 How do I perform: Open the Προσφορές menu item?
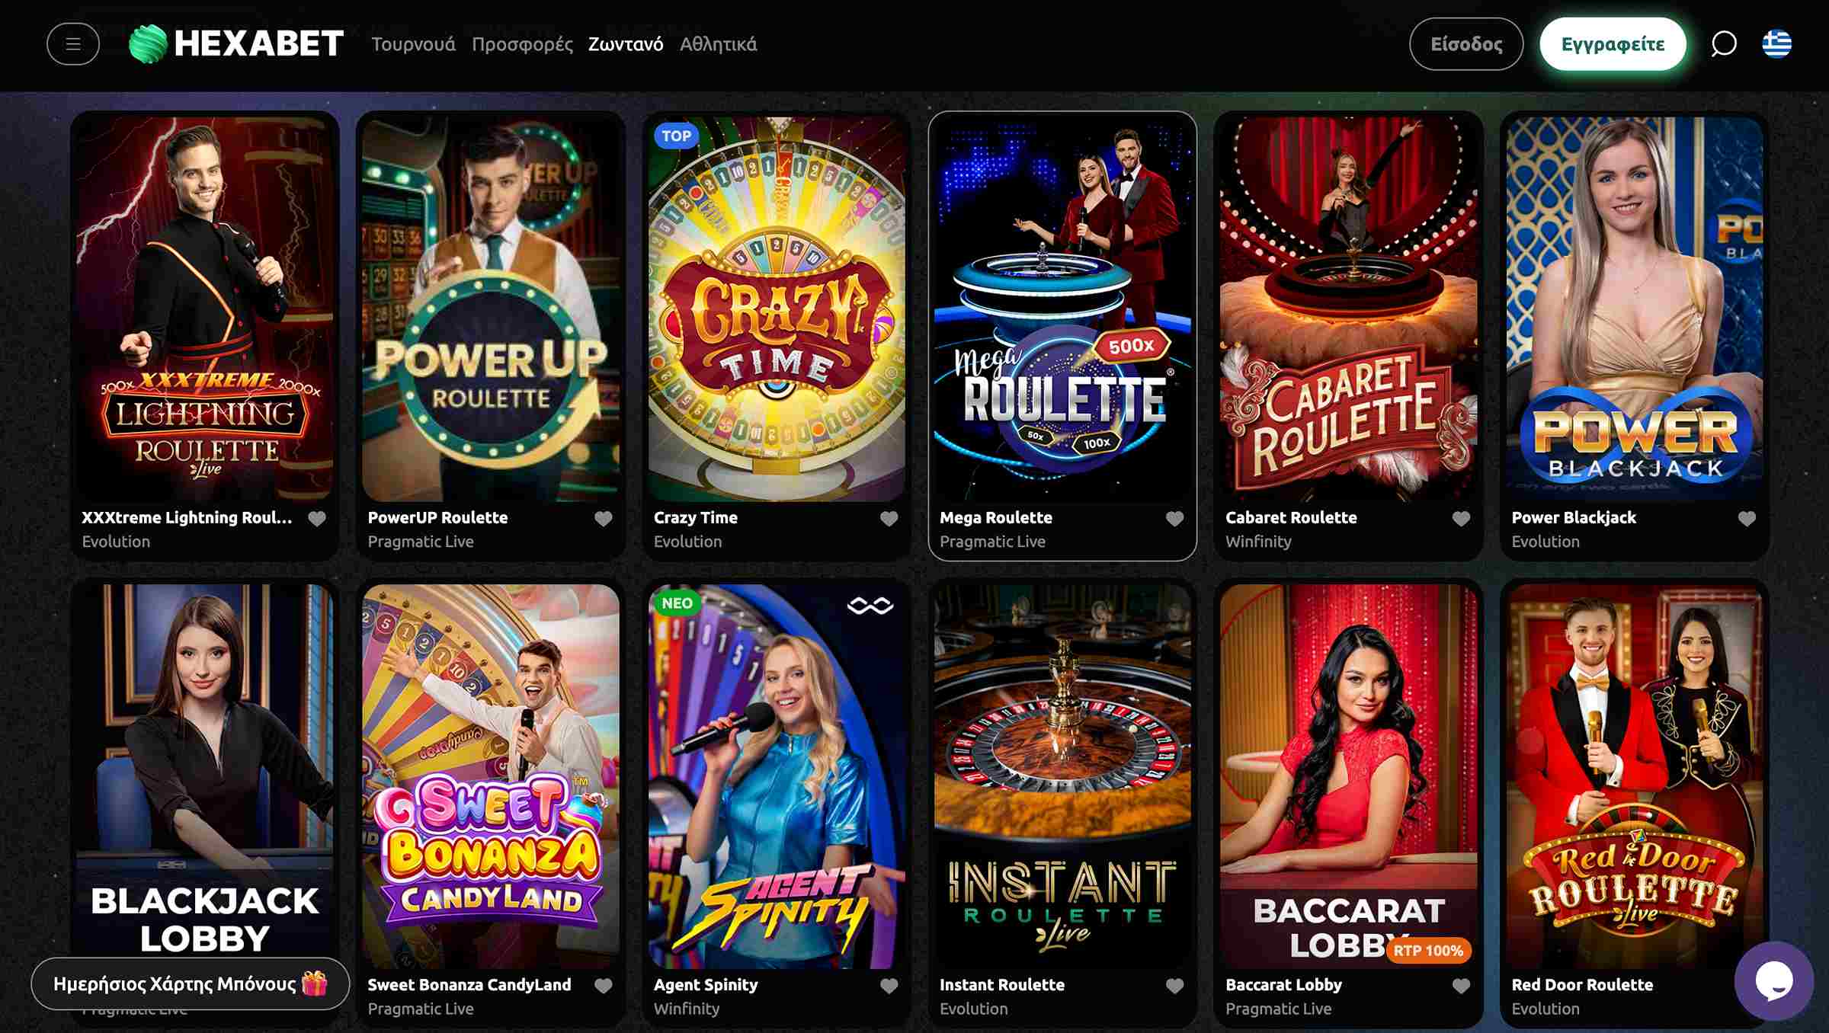(x=522, y=44)
